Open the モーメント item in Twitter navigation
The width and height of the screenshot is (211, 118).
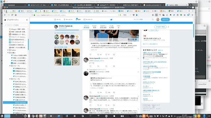(x=68, y=20)
